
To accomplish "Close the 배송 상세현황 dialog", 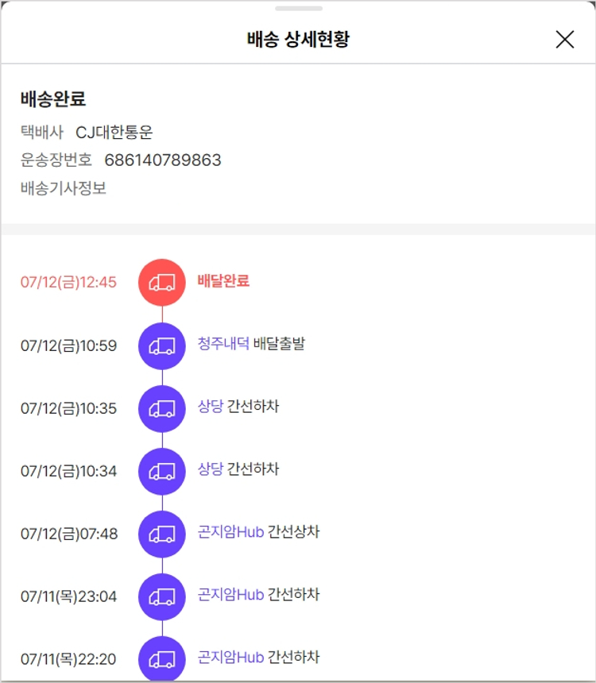I will coord(565,40).
